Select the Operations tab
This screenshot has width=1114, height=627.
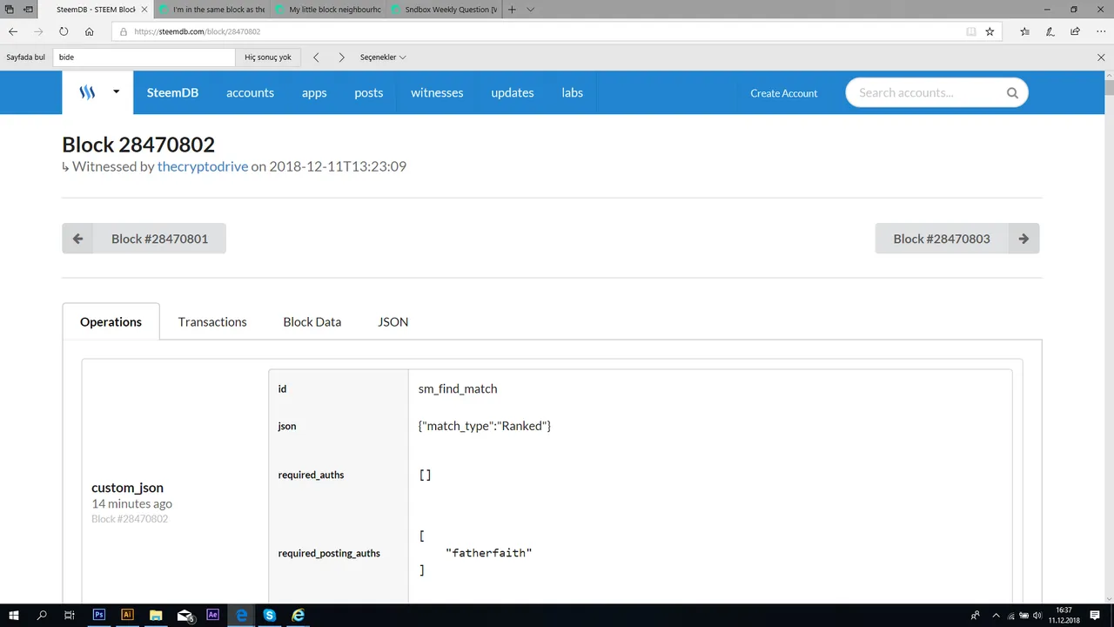[x=111, y=321]
